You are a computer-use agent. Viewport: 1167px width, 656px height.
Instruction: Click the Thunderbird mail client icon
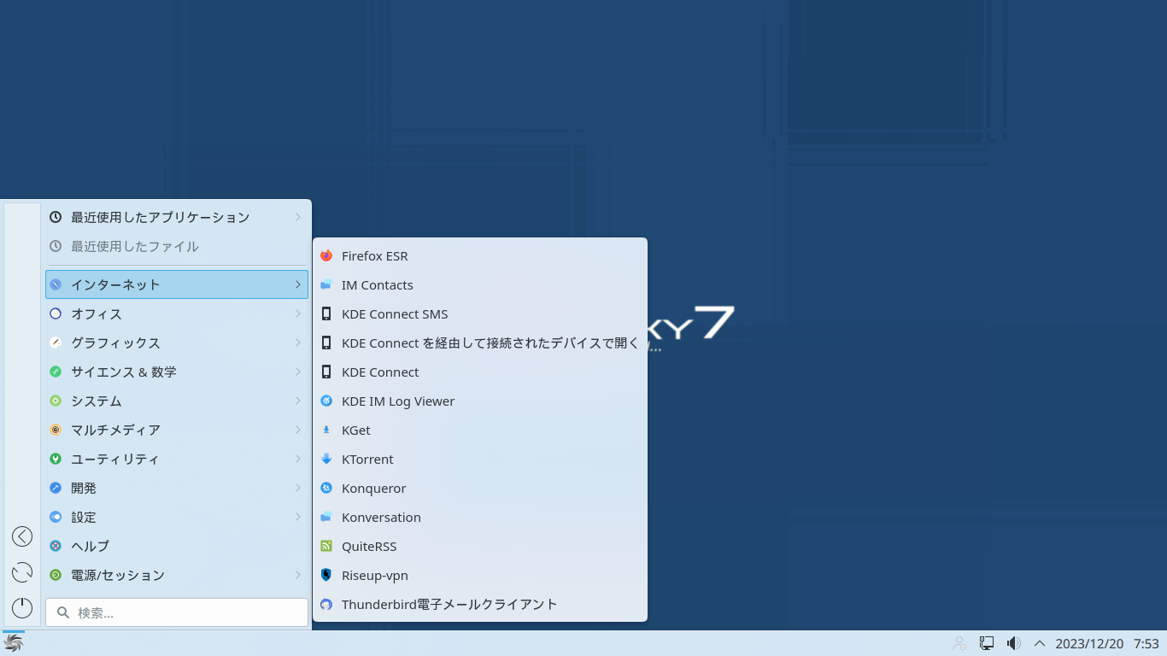(x=326, y=604)
